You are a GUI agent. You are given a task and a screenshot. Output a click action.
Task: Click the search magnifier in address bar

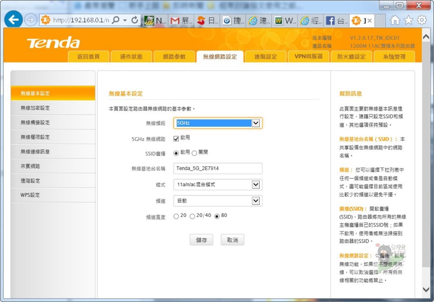(x=115, y=20)
